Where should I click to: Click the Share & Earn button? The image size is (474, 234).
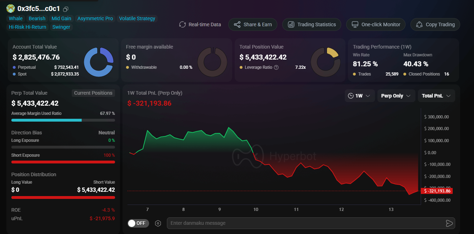(x=252, y=24)
